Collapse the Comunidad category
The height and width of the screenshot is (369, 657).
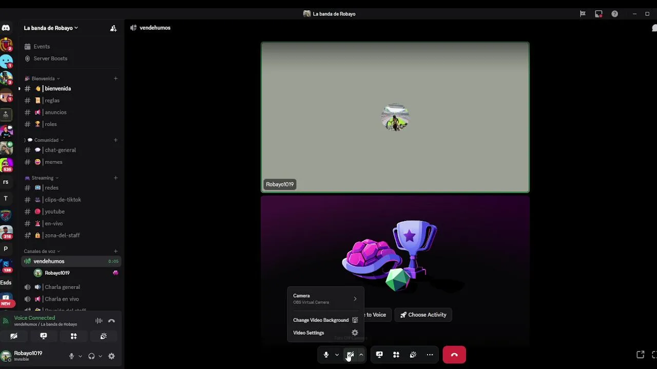(45, 140)
